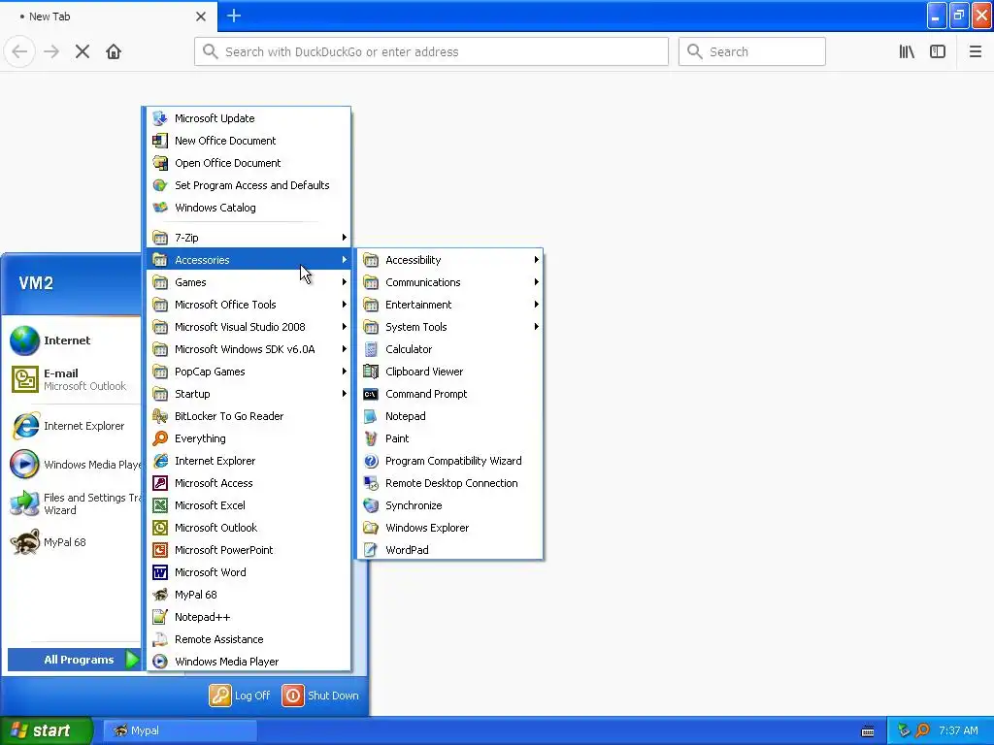Screen dimensions: 994x745
Task: Click the on-screen keyboard tray icon
Action: [868, 731]
